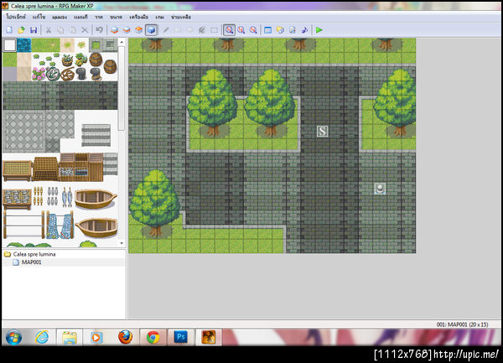This screenshot has height=363, width=503.
Task: Launch Google Chrome from taskbar
Action: click(x=153, y=337)
